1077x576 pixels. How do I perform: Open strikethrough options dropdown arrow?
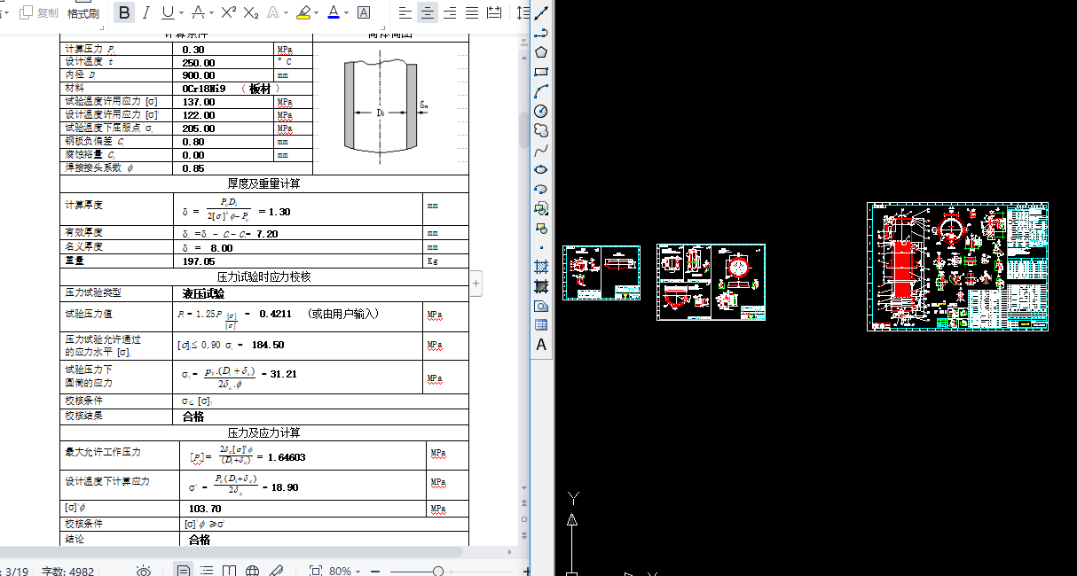click(210, 12)
